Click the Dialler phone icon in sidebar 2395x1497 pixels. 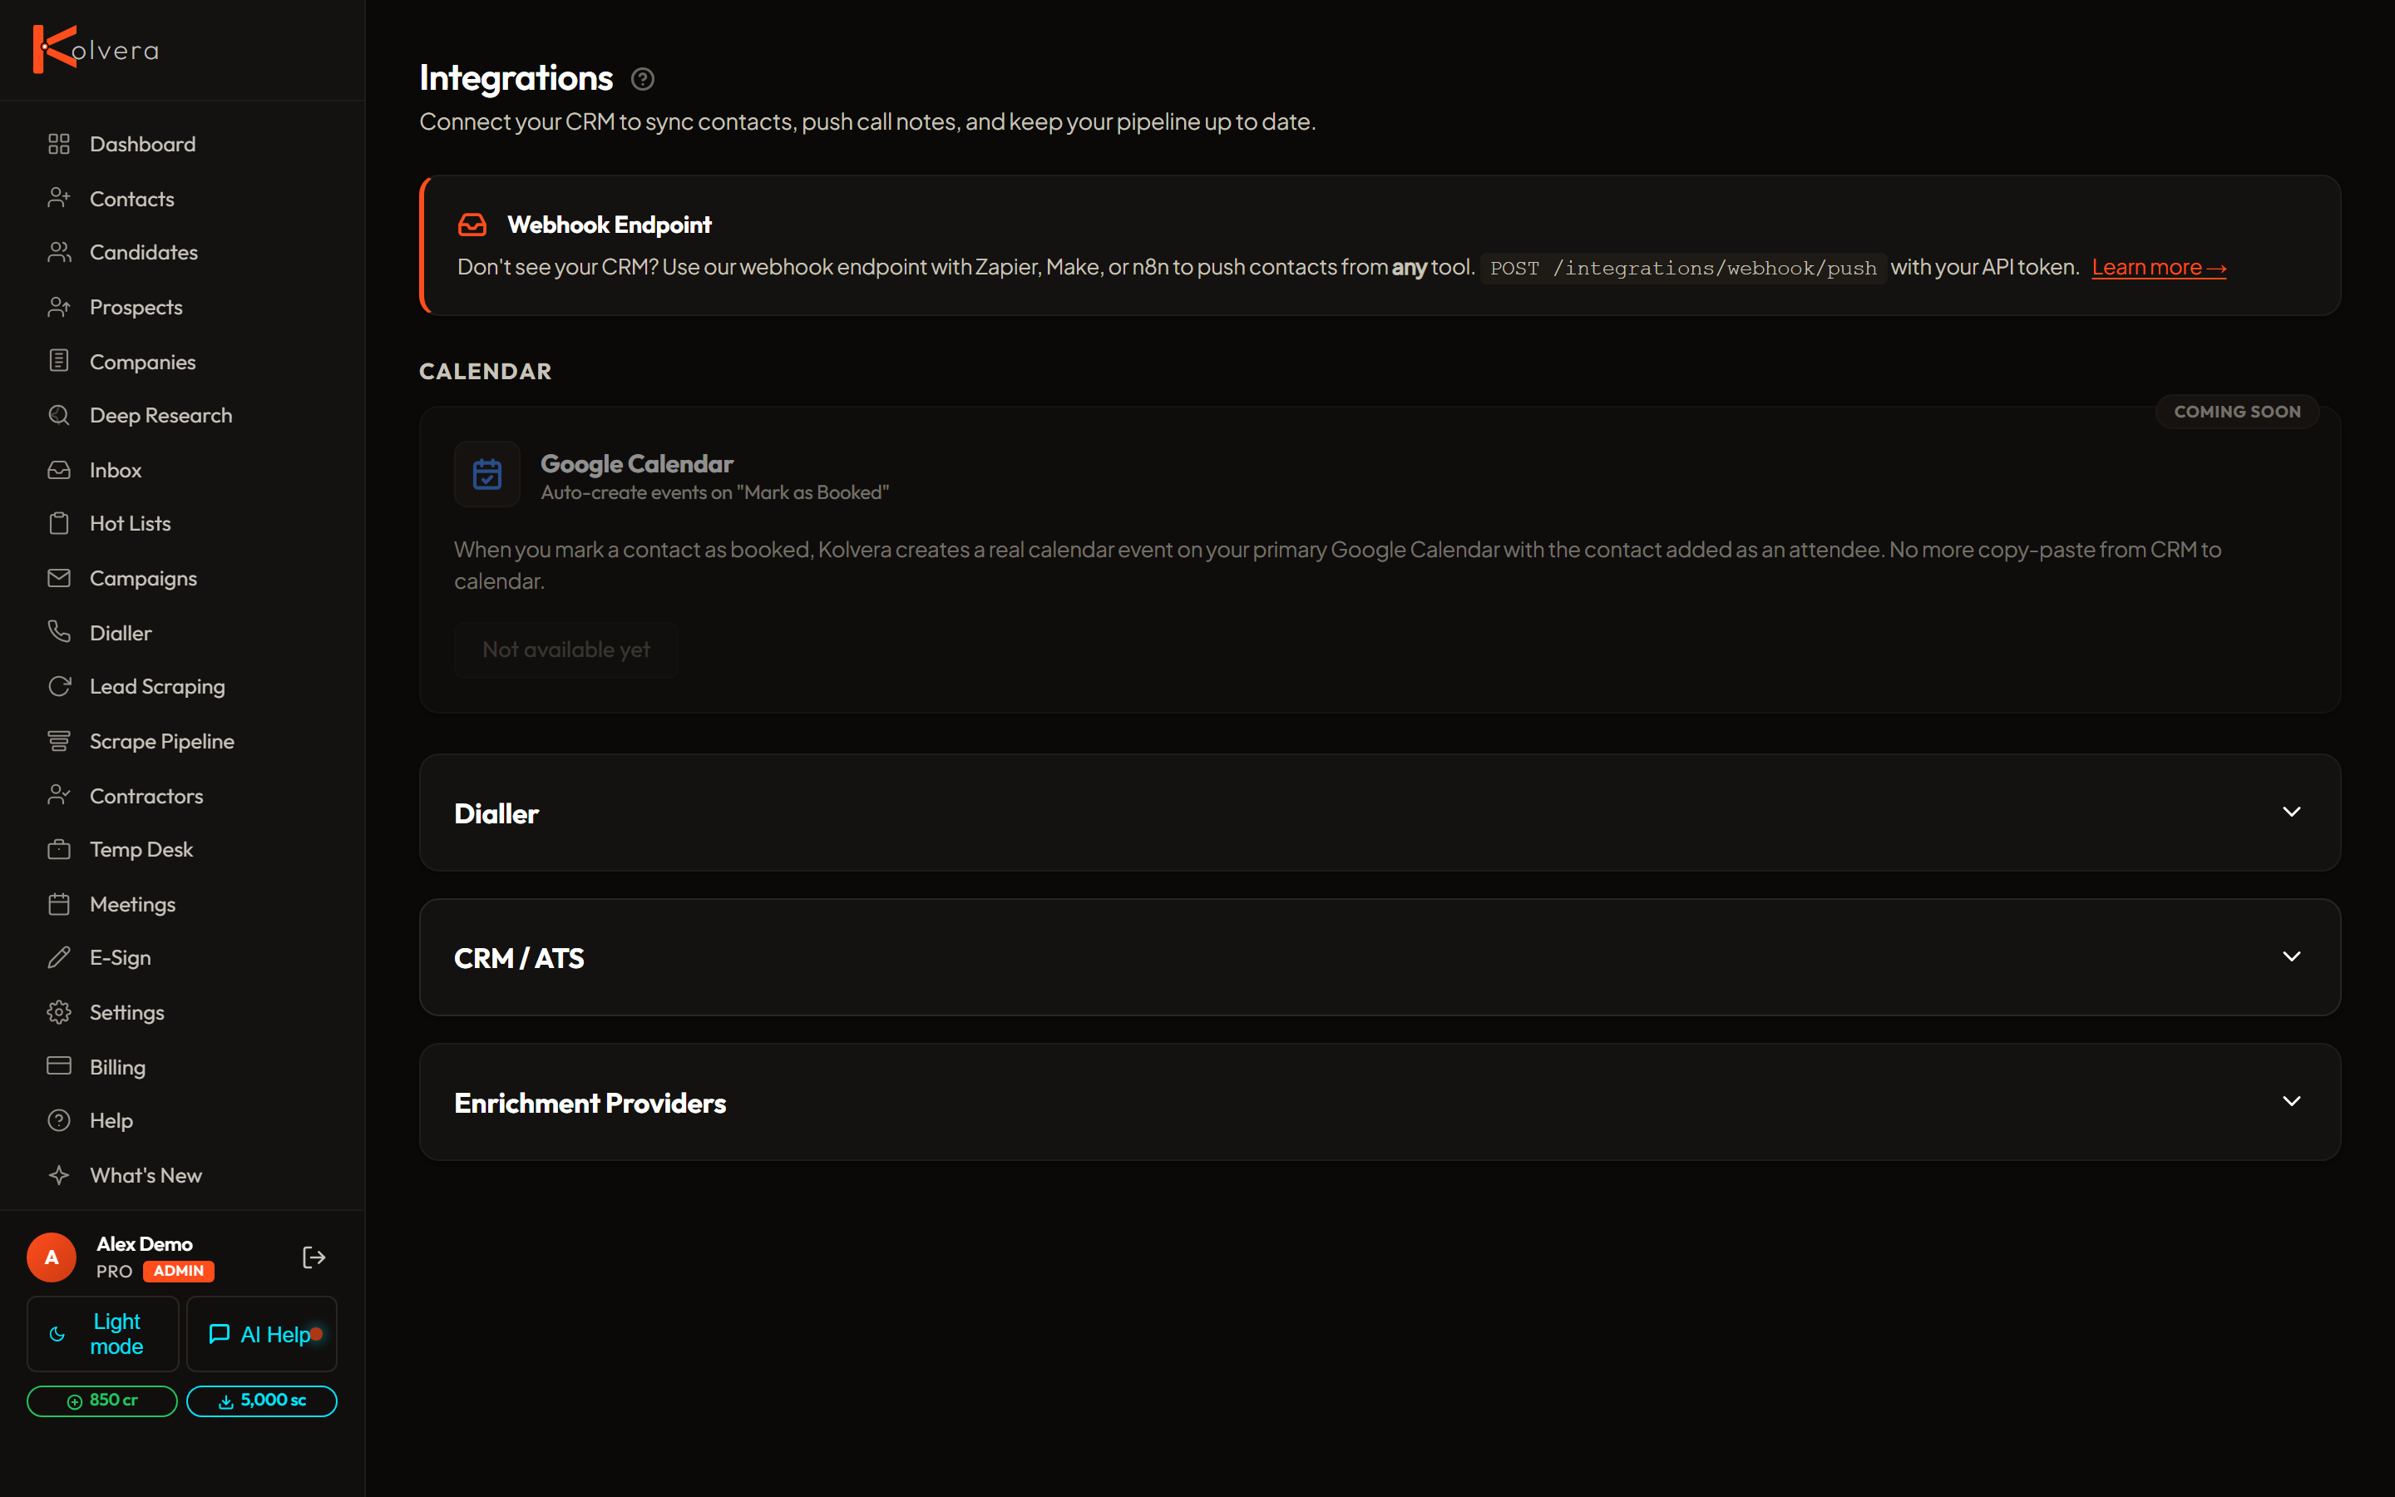59,632
